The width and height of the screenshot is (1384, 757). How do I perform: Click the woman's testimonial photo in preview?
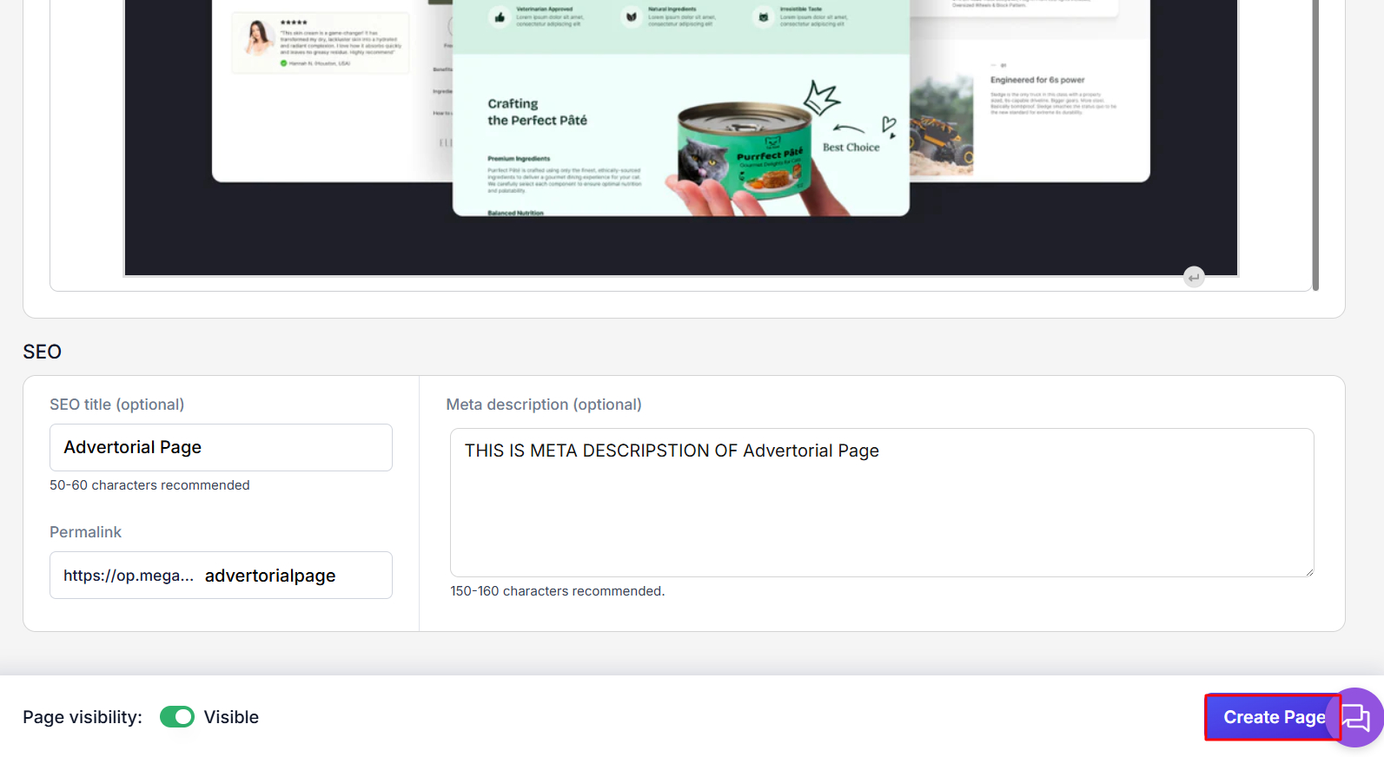[x=256, y=38]
